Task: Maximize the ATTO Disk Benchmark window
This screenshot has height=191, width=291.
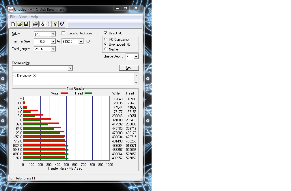Action: coord(125,8)
